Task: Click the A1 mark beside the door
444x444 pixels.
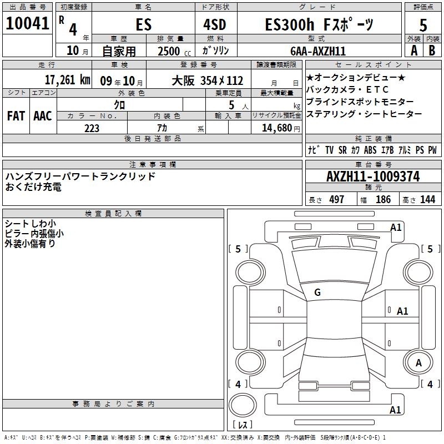Action: coord(402,311)
